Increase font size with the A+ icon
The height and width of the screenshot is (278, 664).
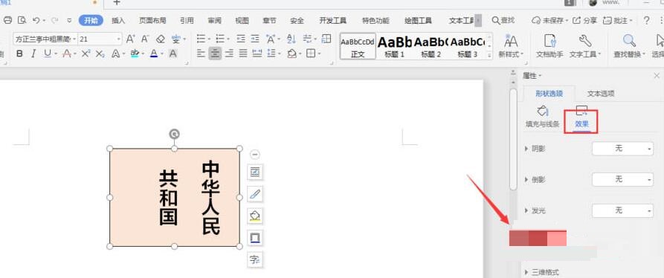click(x=130, y=39)
